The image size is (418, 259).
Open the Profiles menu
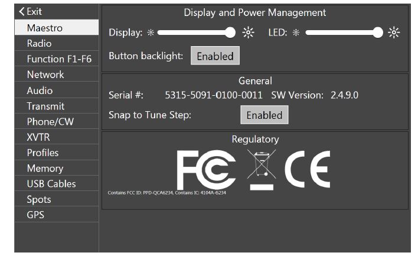[57, 153]
